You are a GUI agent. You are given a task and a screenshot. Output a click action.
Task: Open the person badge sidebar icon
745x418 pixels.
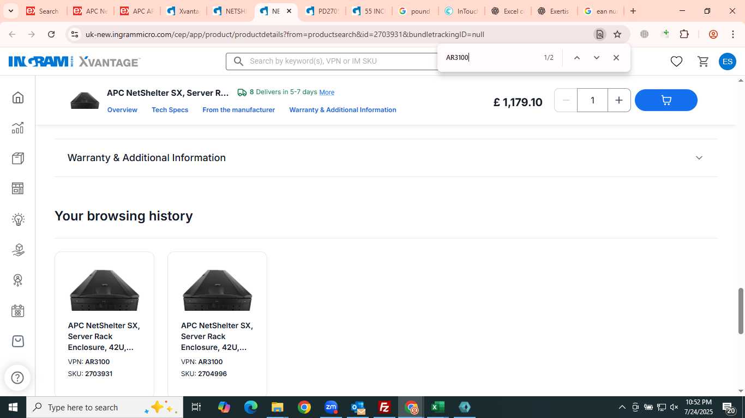coord(18,280)
